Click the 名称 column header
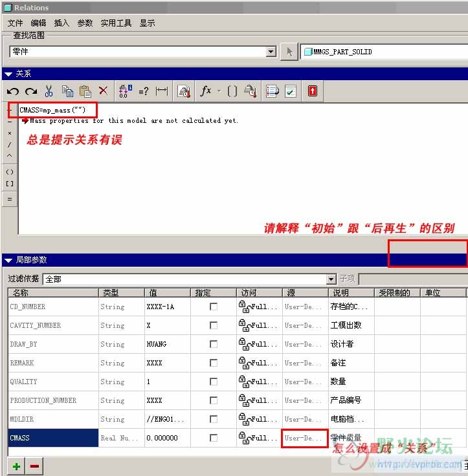Screen dimensions: 468x476 tap(53, 292)
